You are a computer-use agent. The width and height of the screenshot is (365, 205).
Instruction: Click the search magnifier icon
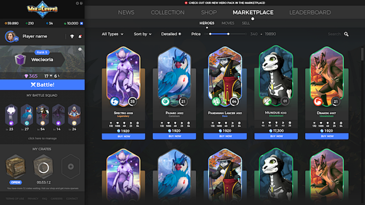coord(346,34)
